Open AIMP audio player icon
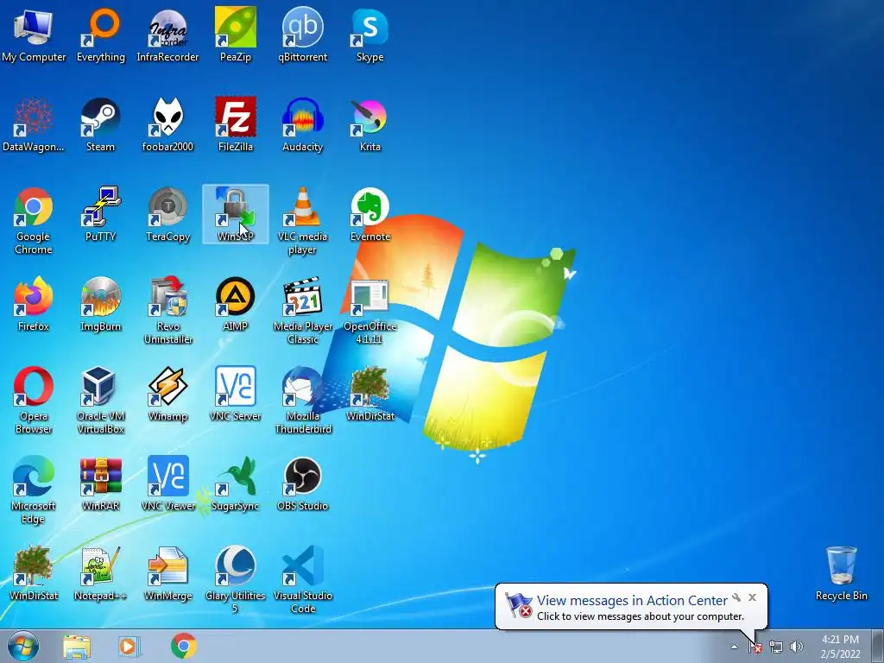 235,305
